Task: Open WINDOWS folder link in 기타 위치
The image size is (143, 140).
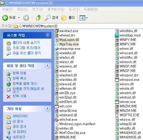Action: [20, 116]
